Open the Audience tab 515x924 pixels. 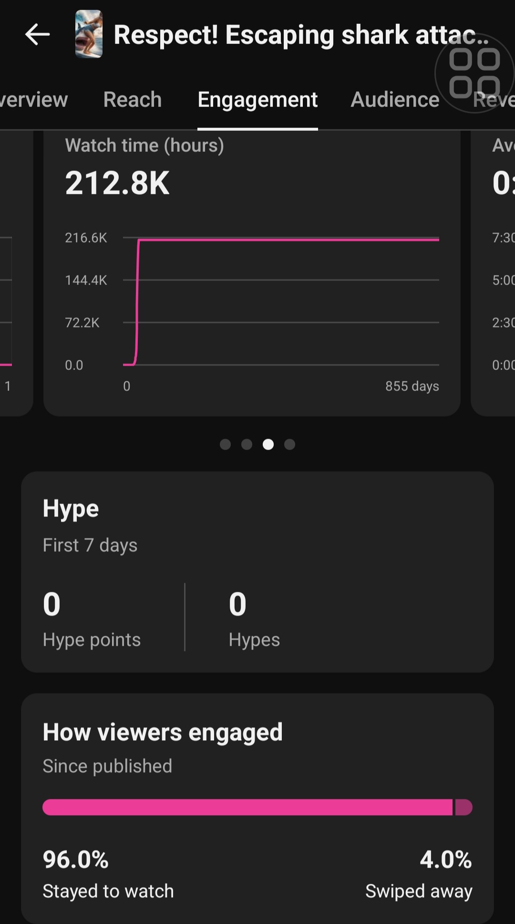point(395,99)
